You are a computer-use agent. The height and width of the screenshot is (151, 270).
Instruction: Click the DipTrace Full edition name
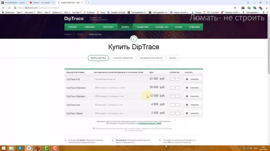point(73,79)
